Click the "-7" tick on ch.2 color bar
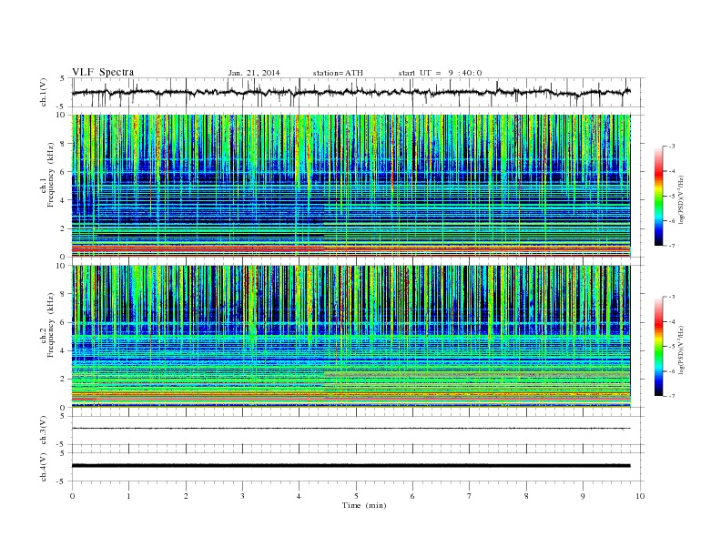Viewport: 721px width, 557px height. pyautogui.click(x=672, y=396)
